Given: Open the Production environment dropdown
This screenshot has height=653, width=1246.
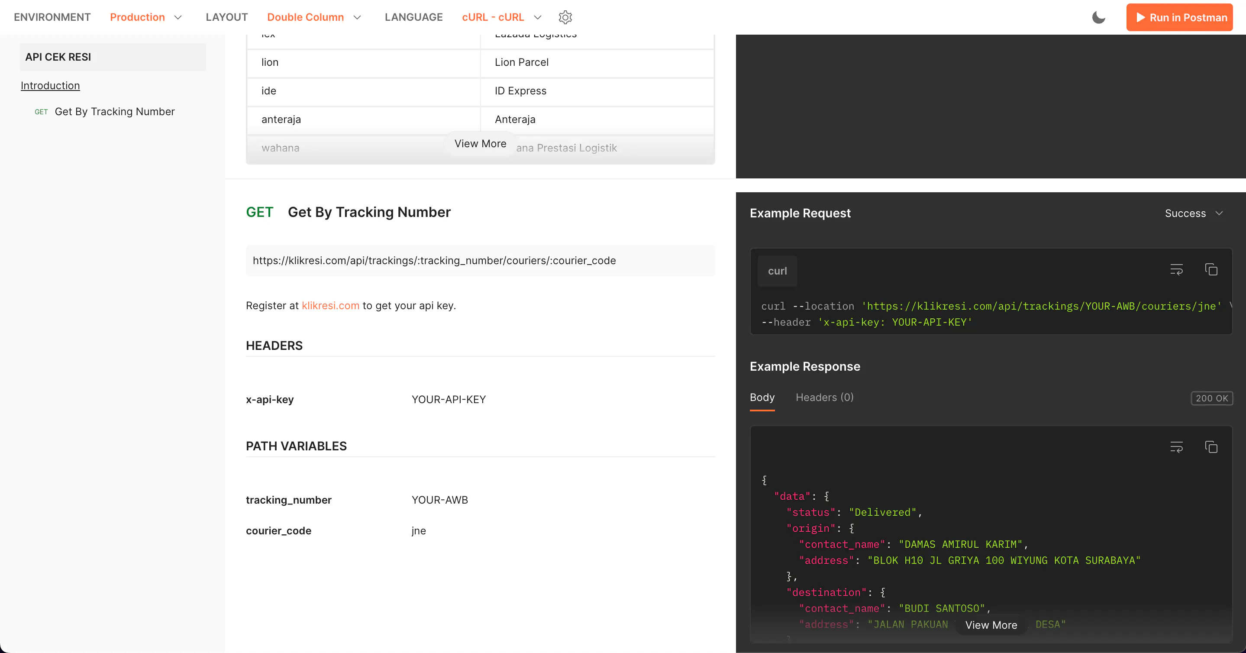Looking at the screenshot, I should click(x=145, y=17).
